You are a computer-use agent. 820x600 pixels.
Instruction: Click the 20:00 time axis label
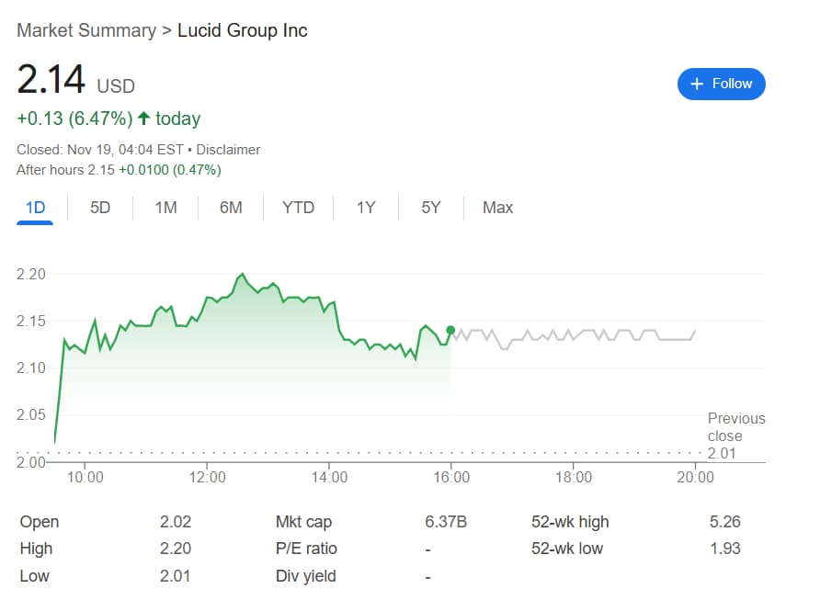(695, 477)
